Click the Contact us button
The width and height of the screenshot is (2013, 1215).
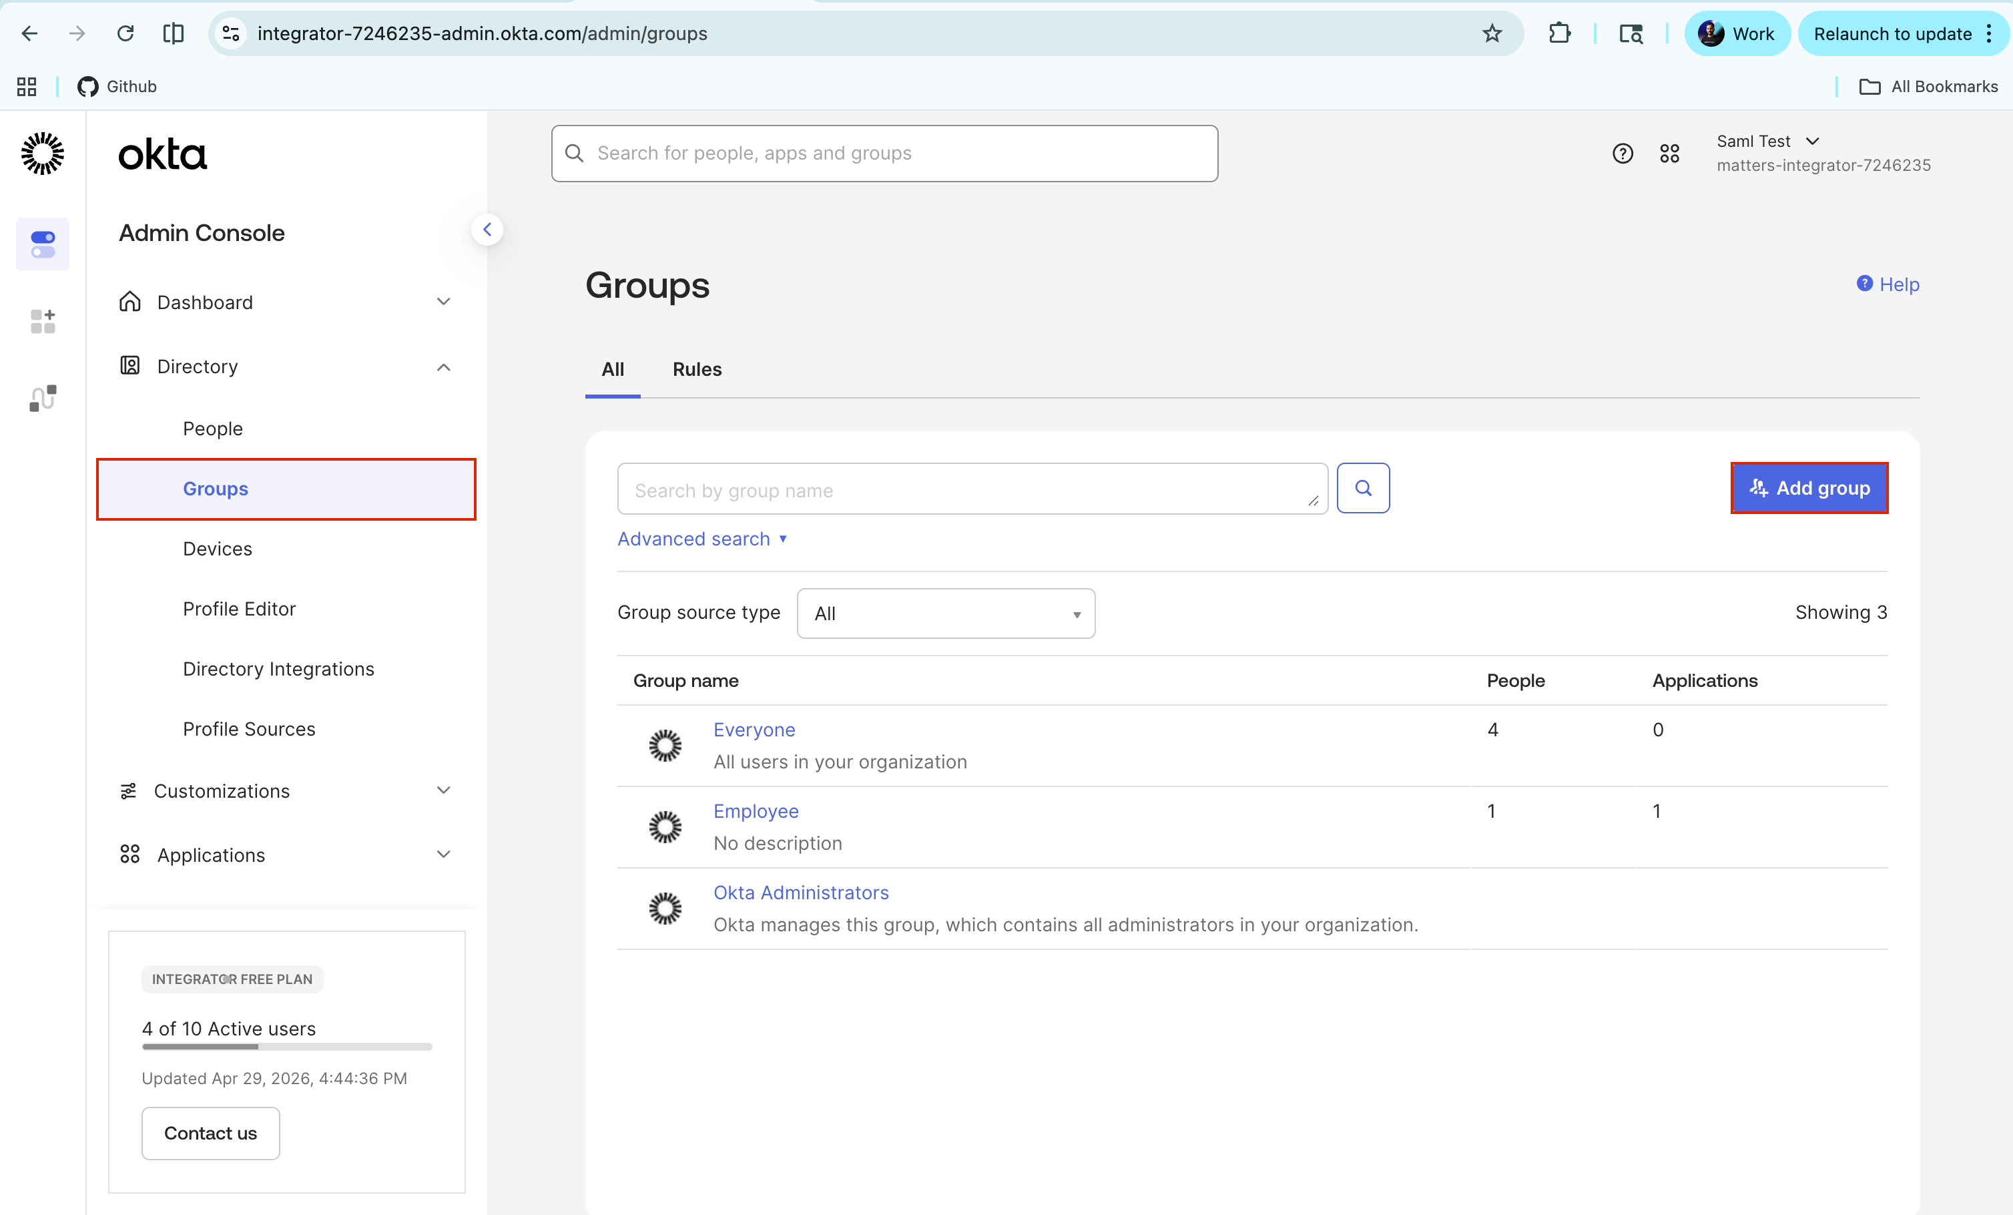click(211, 1134)
